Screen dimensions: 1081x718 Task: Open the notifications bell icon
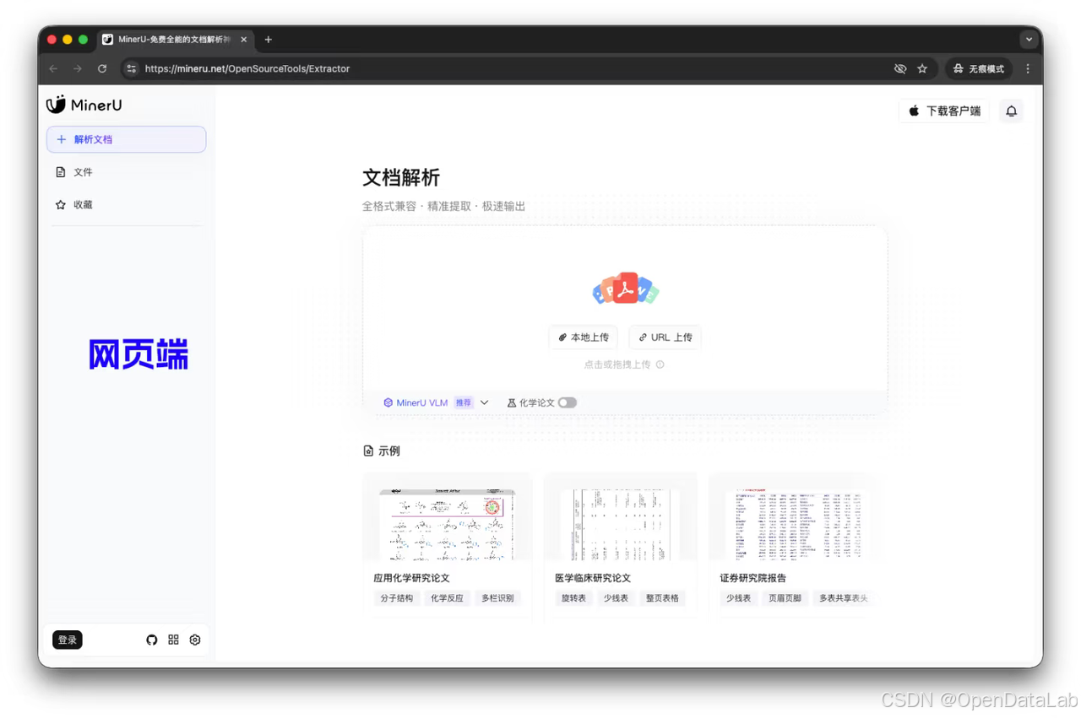(1011, 111)
